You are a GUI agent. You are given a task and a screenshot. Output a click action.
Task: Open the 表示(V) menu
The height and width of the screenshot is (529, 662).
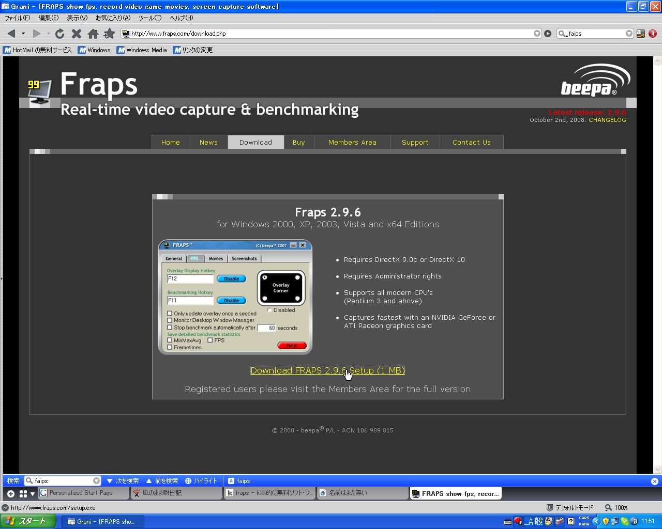click(x=77, y=18)
